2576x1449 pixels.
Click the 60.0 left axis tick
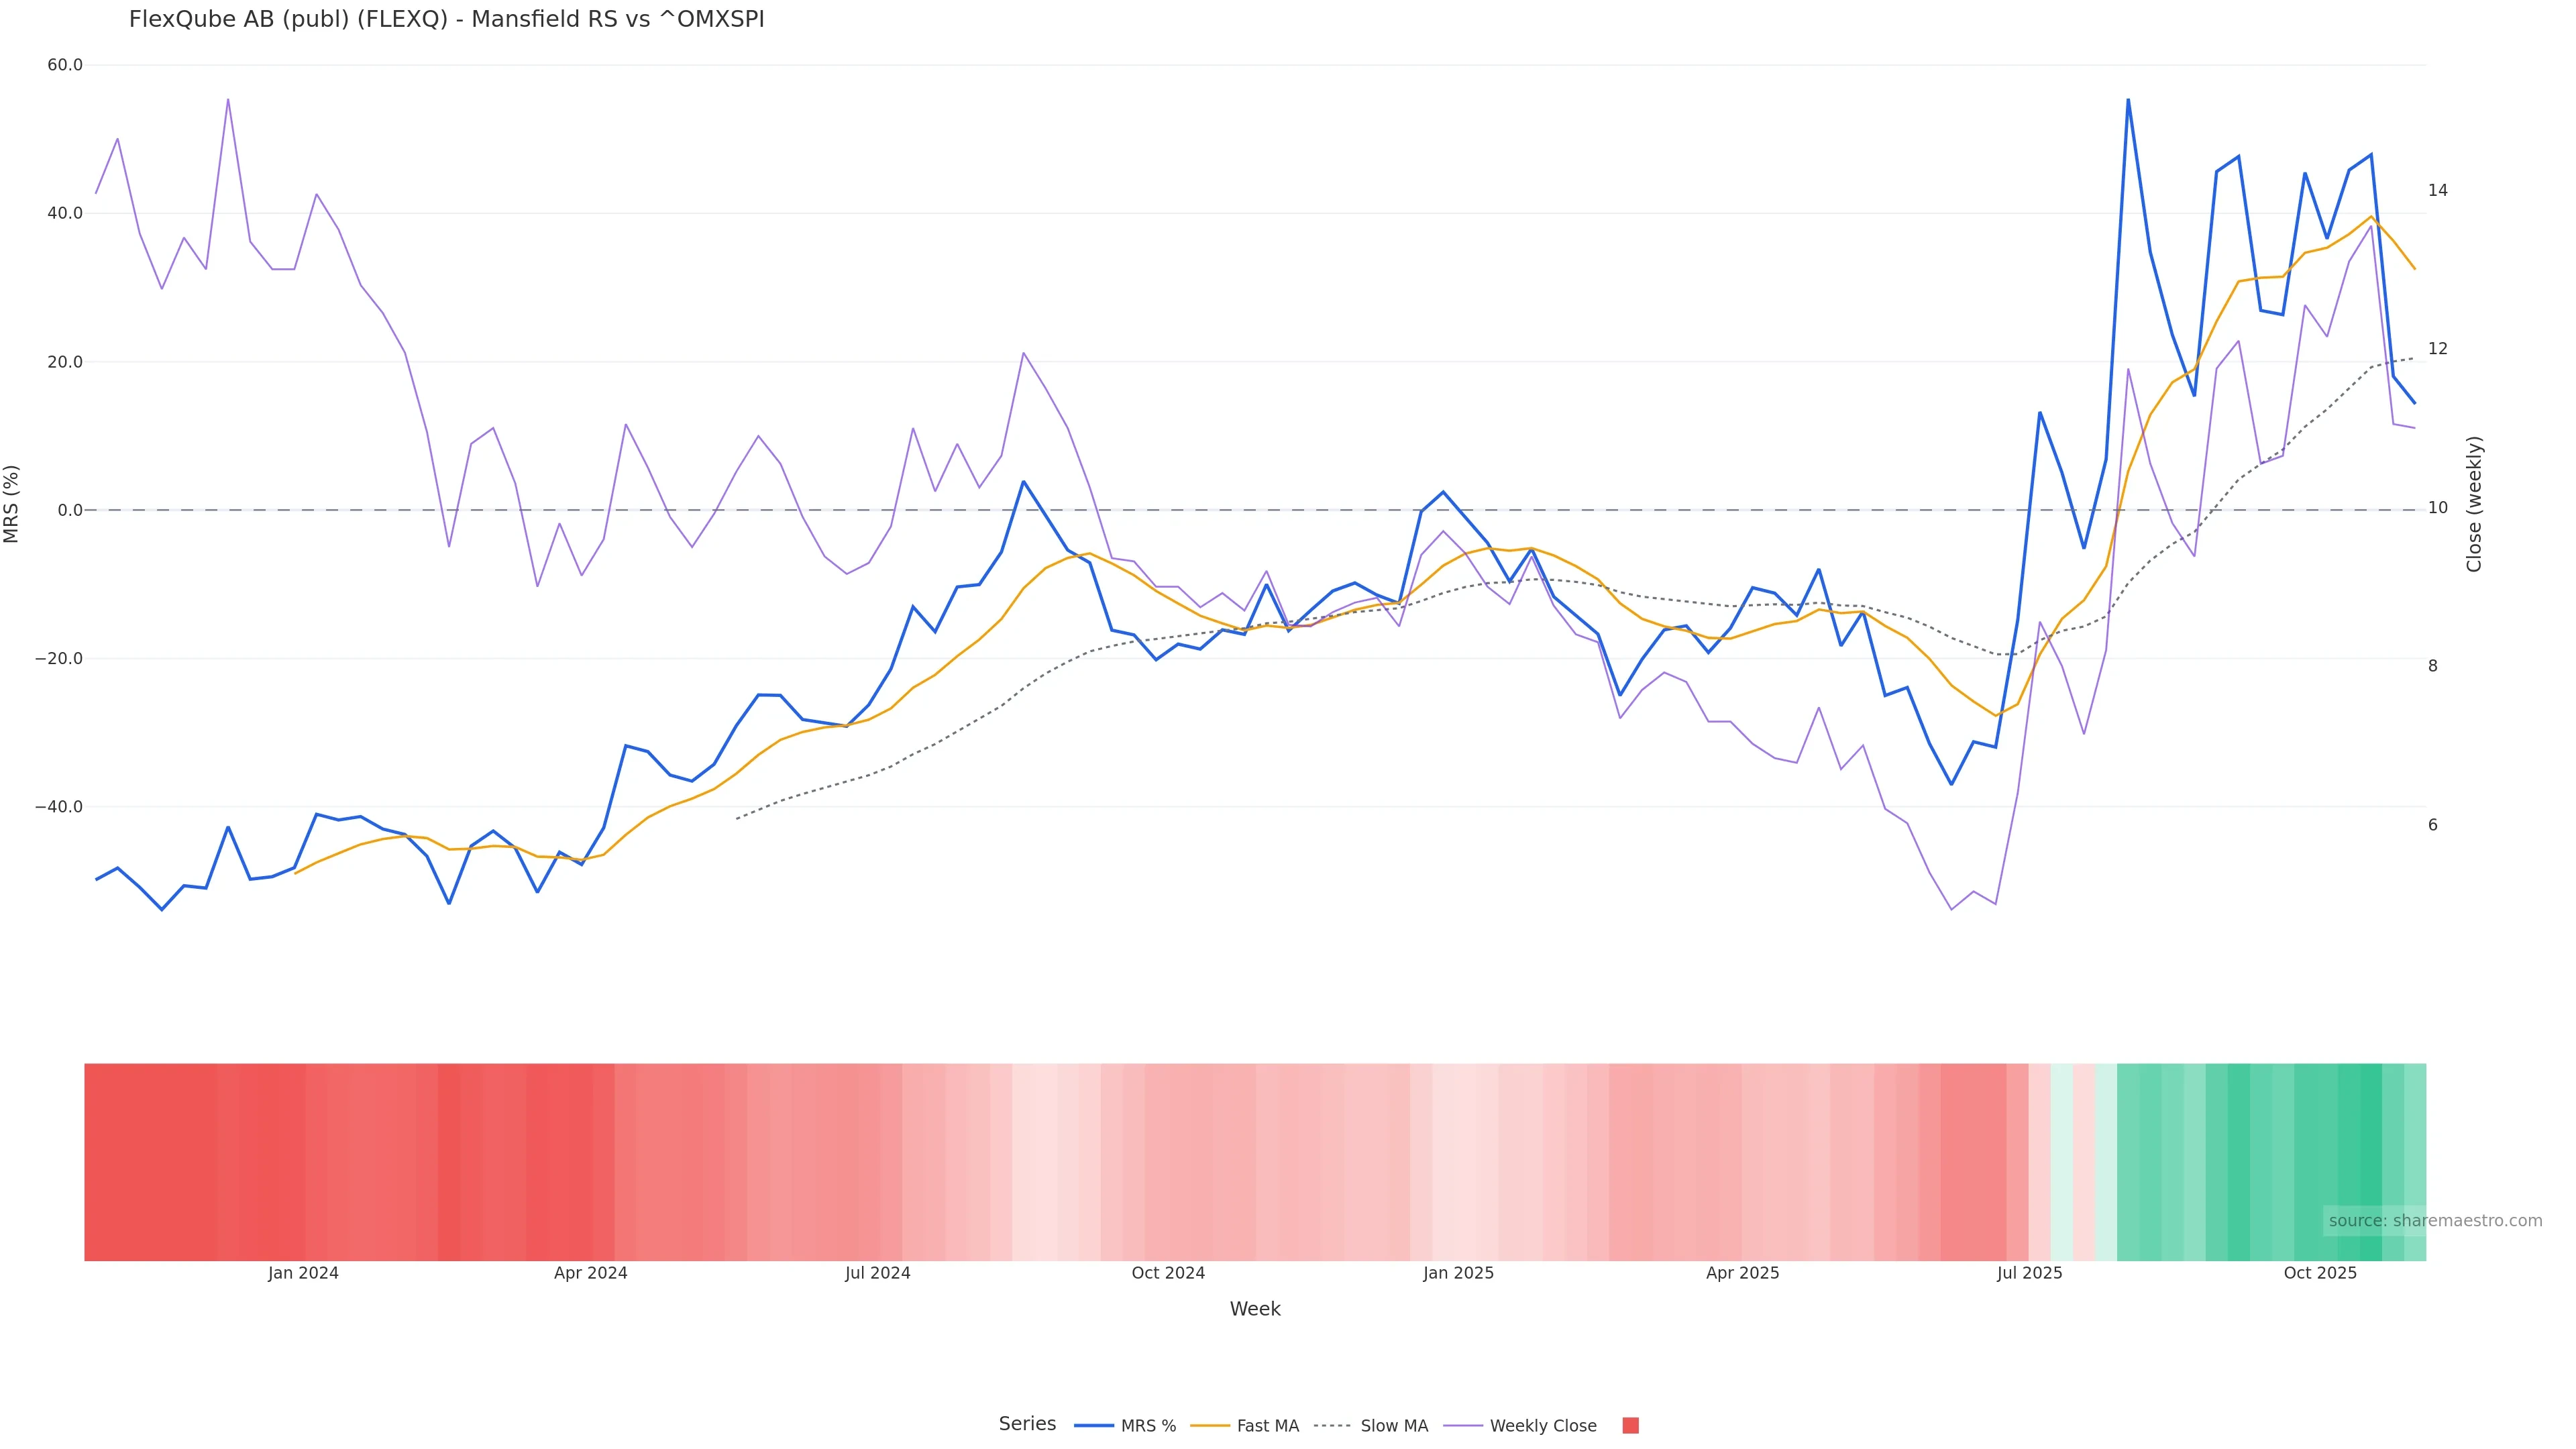coord(65,65)
